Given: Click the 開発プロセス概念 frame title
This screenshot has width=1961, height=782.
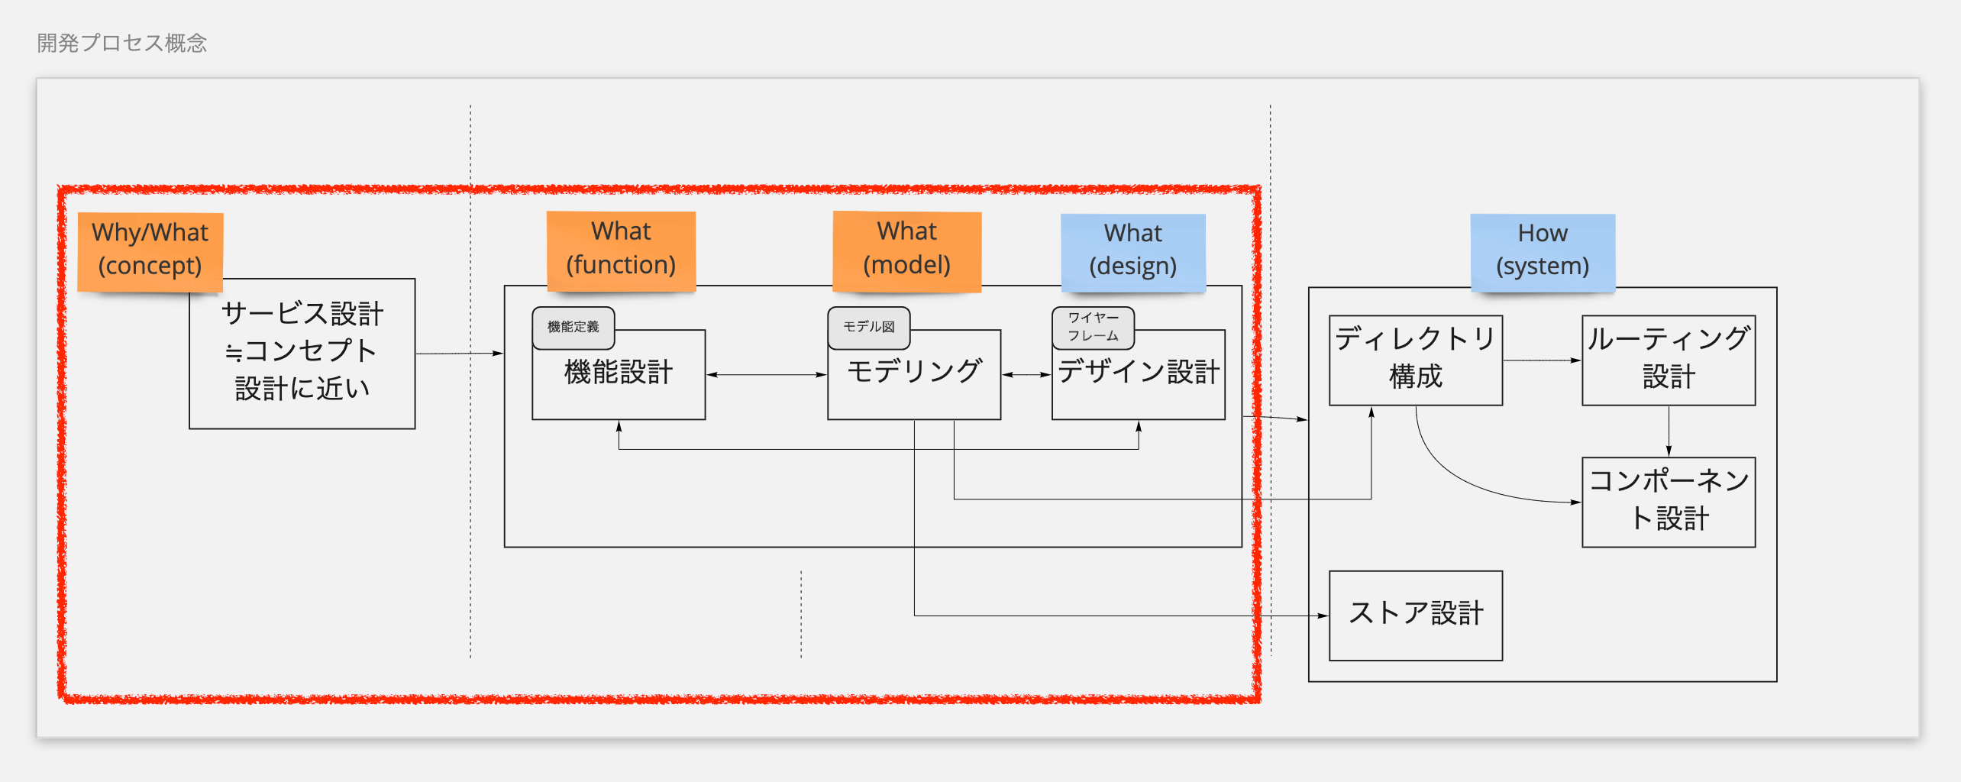Looking at the screenshot, I should click(x=122, y=43).
